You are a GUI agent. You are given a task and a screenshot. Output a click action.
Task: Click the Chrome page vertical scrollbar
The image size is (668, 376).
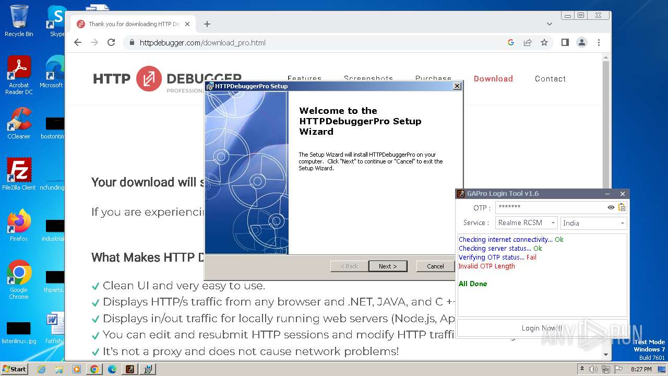click(x=606, y=125)
